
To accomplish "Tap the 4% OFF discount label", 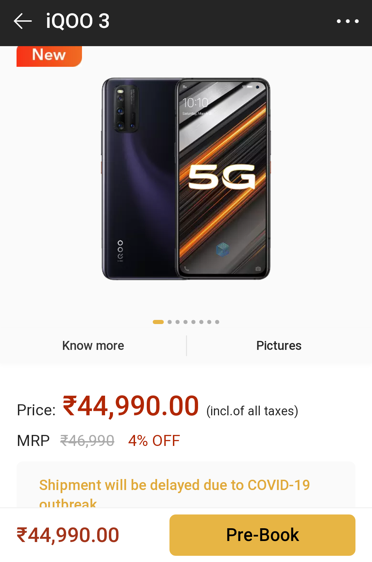I will 154,441.
